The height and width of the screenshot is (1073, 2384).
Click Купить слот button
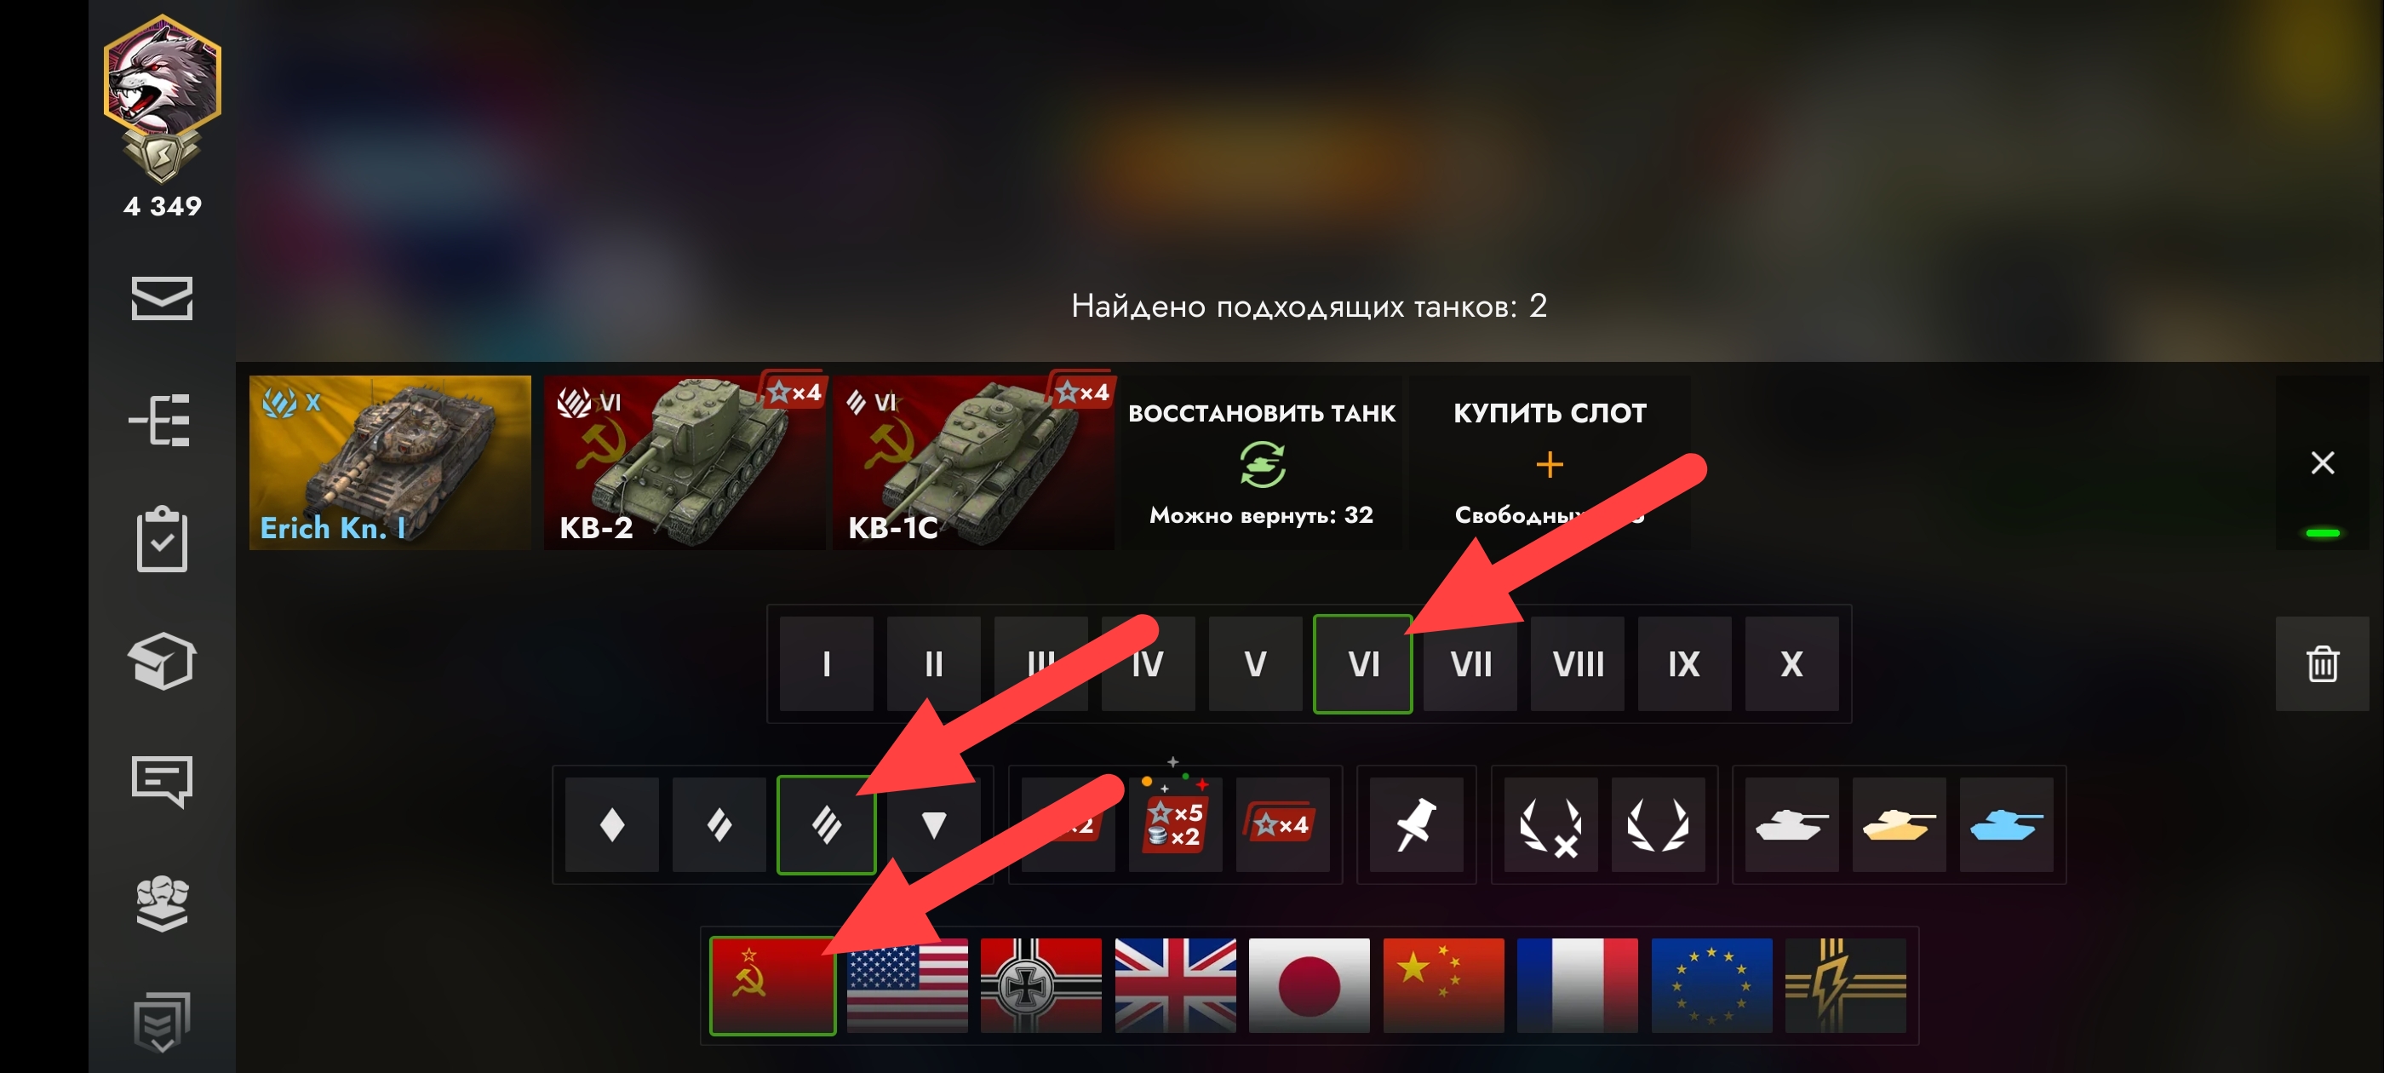coord(1550,462)
